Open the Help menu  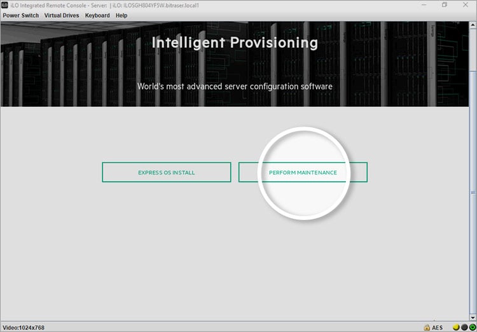click(121, 15)
